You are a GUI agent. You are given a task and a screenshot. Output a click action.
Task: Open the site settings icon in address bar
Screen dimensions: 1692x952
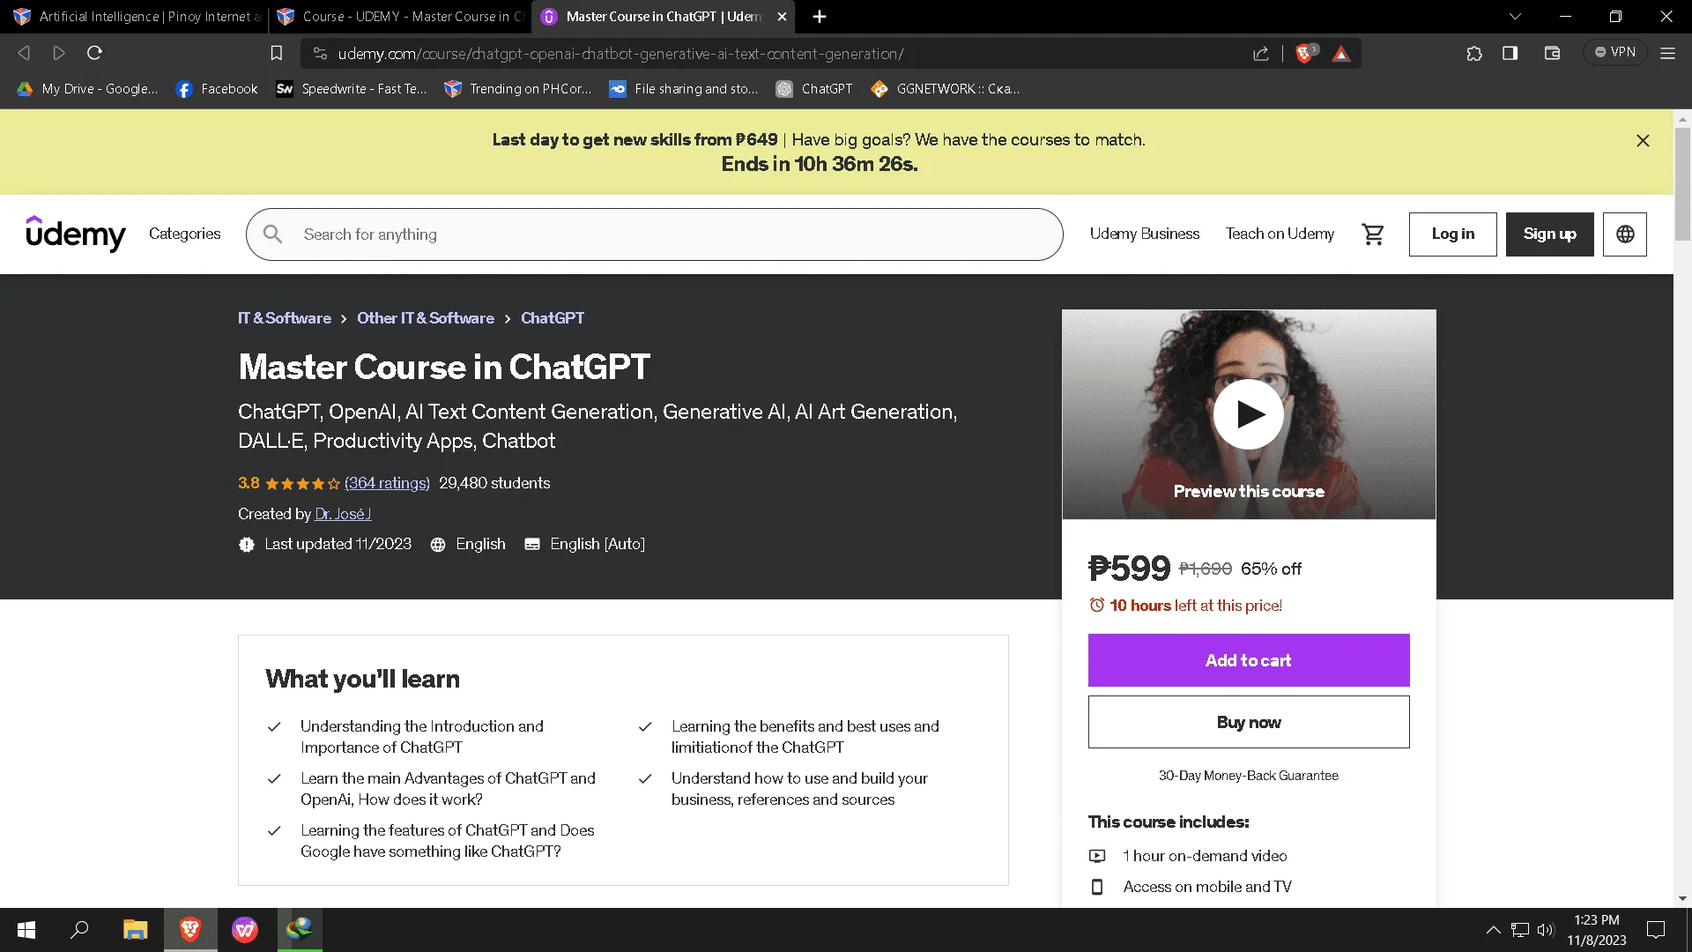pos(320,54)
